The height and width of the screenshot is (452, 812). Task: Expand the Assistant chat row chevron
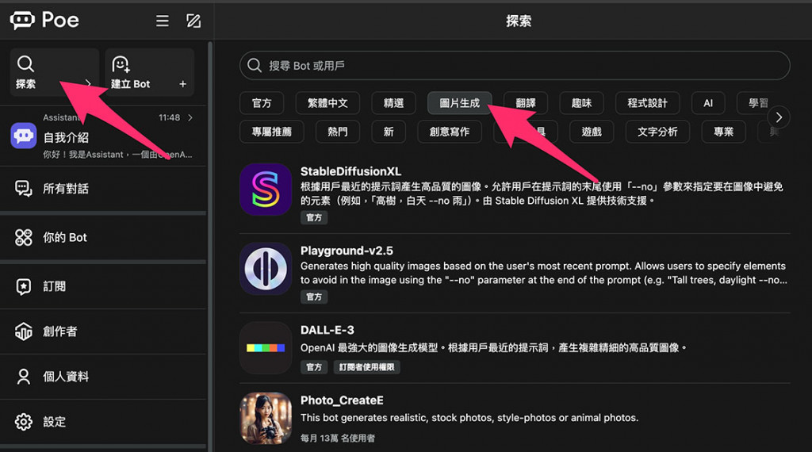[190, 117]
